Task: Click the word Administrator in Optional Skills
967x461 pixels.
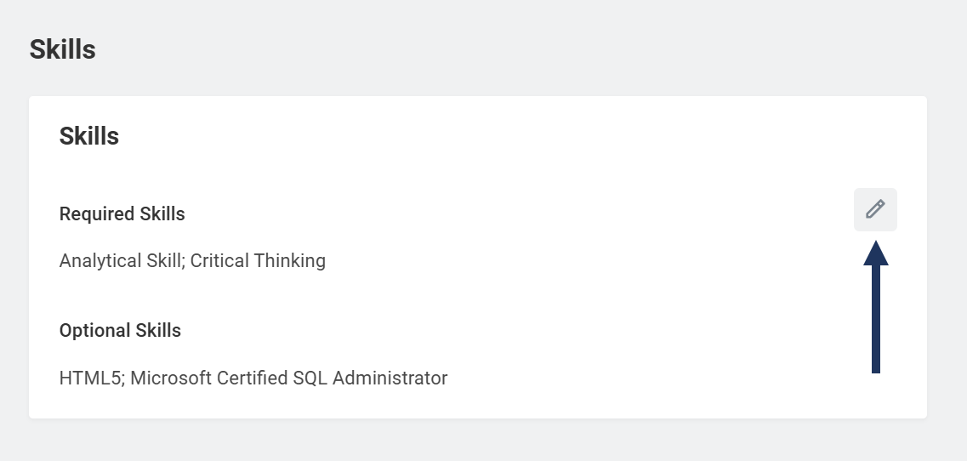Action: [390, 378]
